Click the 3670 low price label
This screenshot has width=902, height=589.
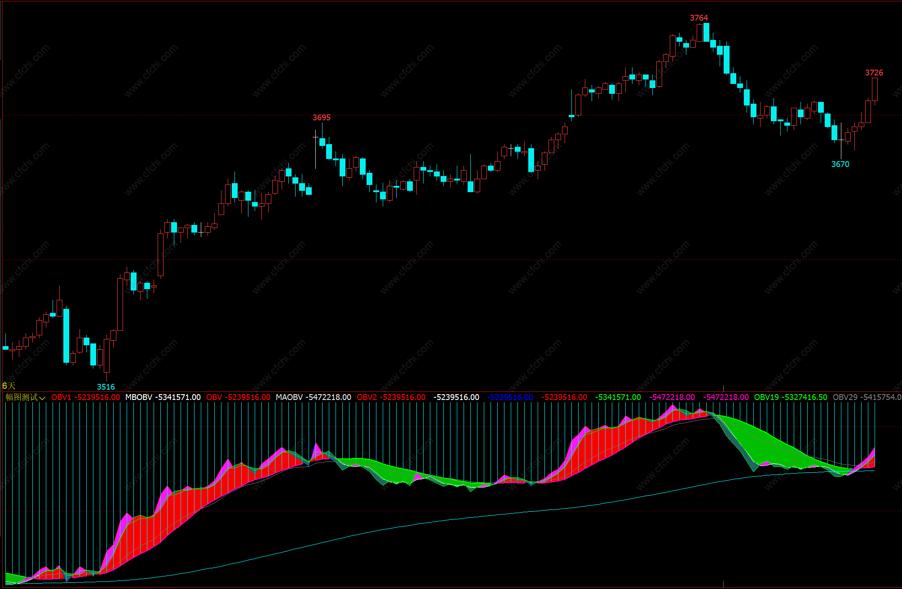point(840,164)
